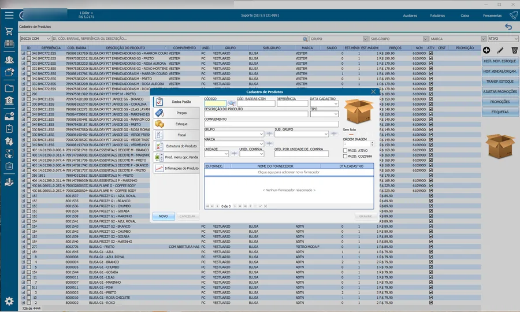Switch to Preços tab
Image resolution: width=520 pixels, height=312 pixels.
[x=176, y=113]
